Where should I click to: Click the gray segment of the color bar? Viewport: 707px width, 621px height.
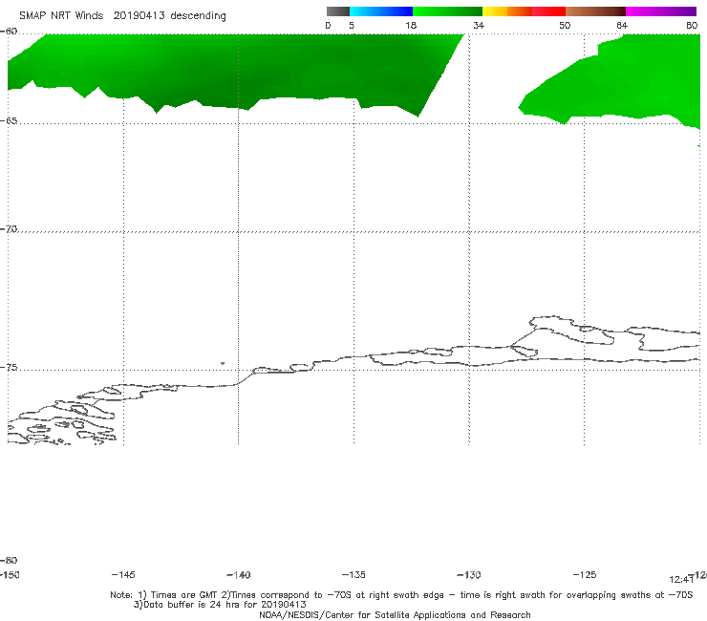click(x=338, y=11)
